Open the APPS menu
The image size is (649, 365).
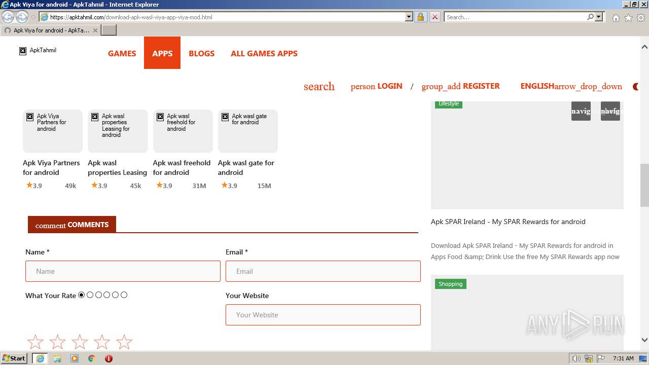pyautogui.click(x=162, y=53)
